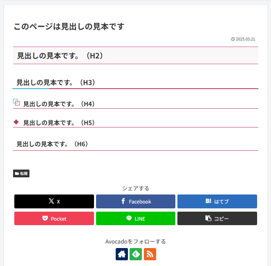Save the page to Pocket
Viewport: 271px width, 266px height.
point(54,219)
